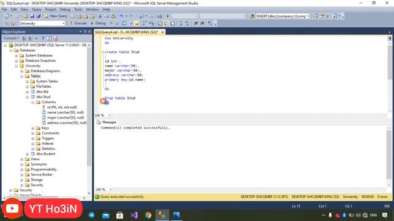Click the Open File folder icon
The height and width of the screenshot is (221, 394).
tap(25, 17)
